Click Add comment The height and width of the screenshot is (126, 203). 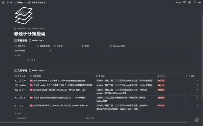click(36, 29)
